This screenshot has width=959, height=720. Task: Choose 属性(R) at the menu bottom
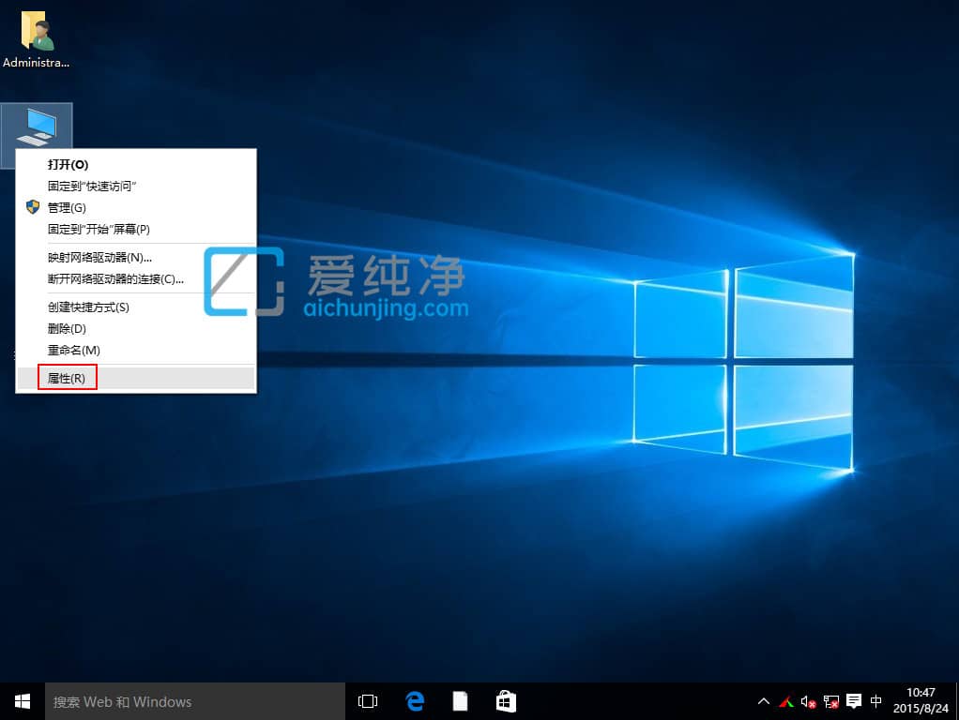pyautogui.click(x=68, y=378)
